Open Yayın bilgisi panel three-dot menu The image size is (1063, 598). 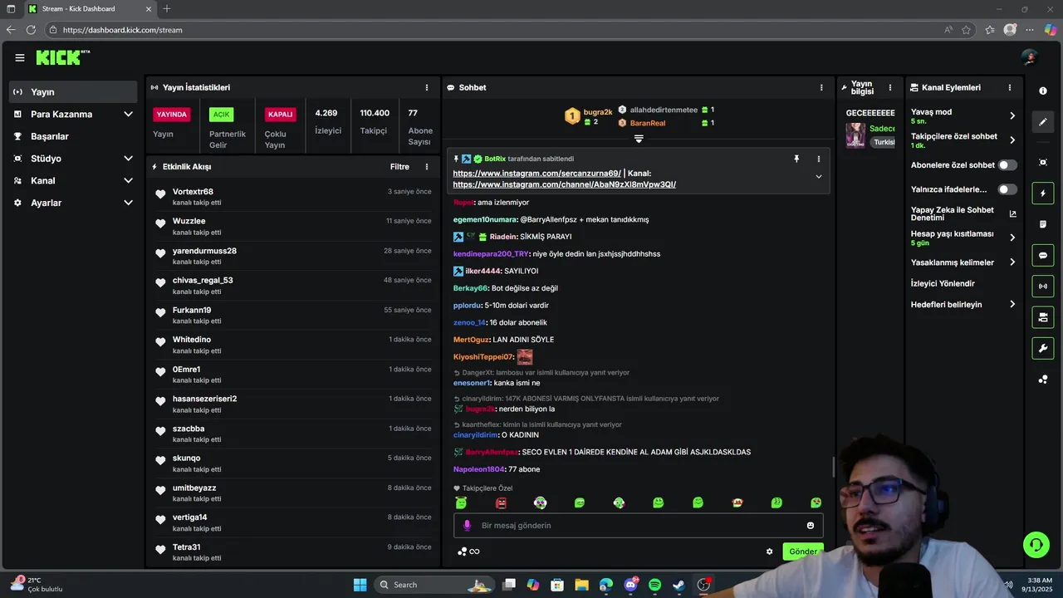coord(890,87)
